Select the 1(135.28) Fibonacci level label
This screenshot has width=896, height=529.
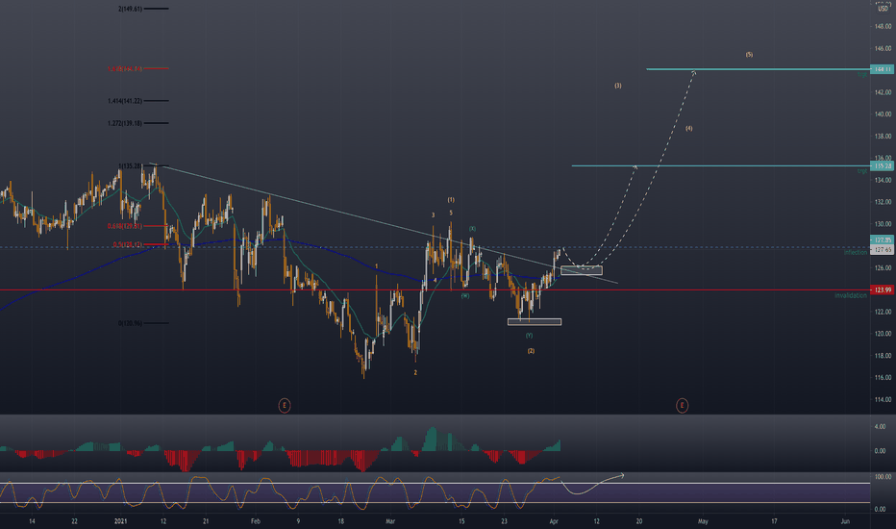coord(131,165)
